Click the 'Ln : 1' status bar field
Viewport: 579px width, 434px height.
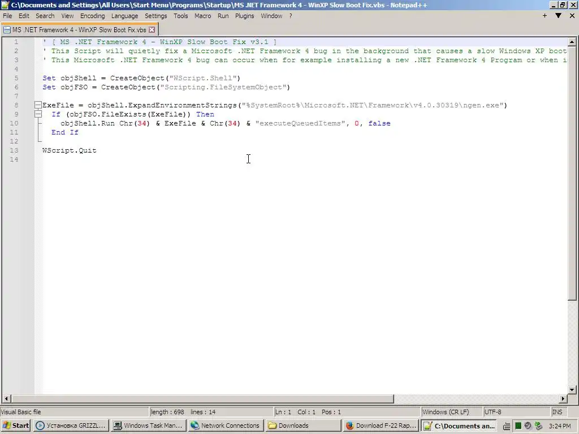283,412
